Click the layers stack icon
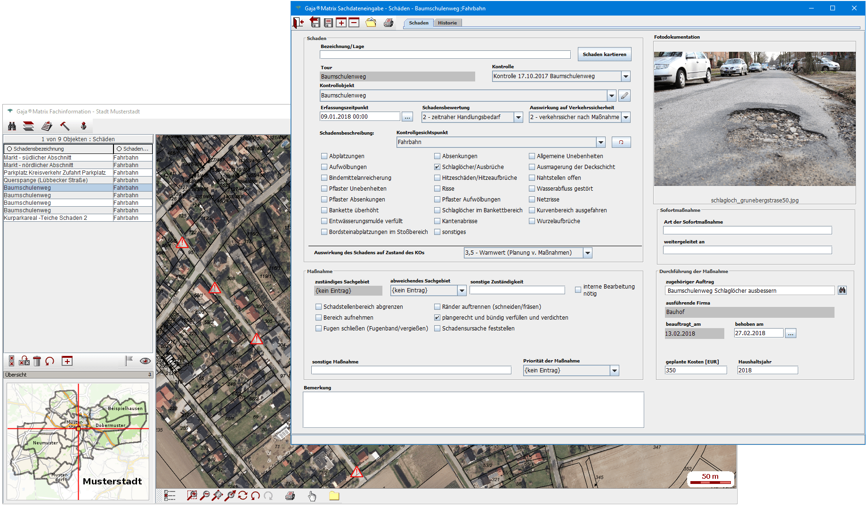This screenshot has width=867, height=507. [29, 126]
